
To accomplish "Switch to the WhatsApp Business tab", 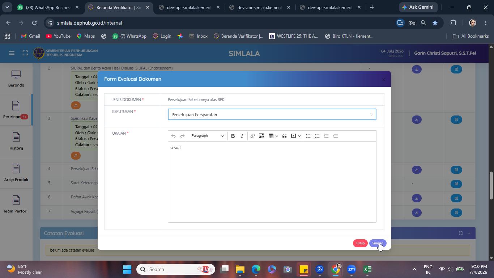I will pos(47,7).
